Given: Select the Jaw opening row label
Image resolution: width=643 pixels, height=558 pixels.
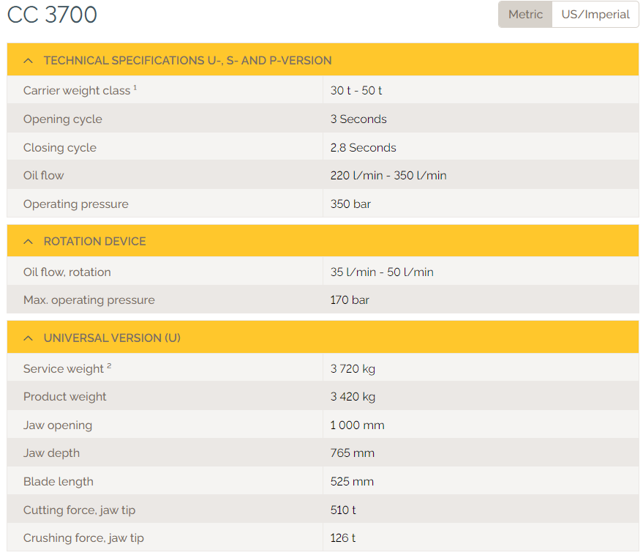Looking at the screenshot, I should point(58,425).
